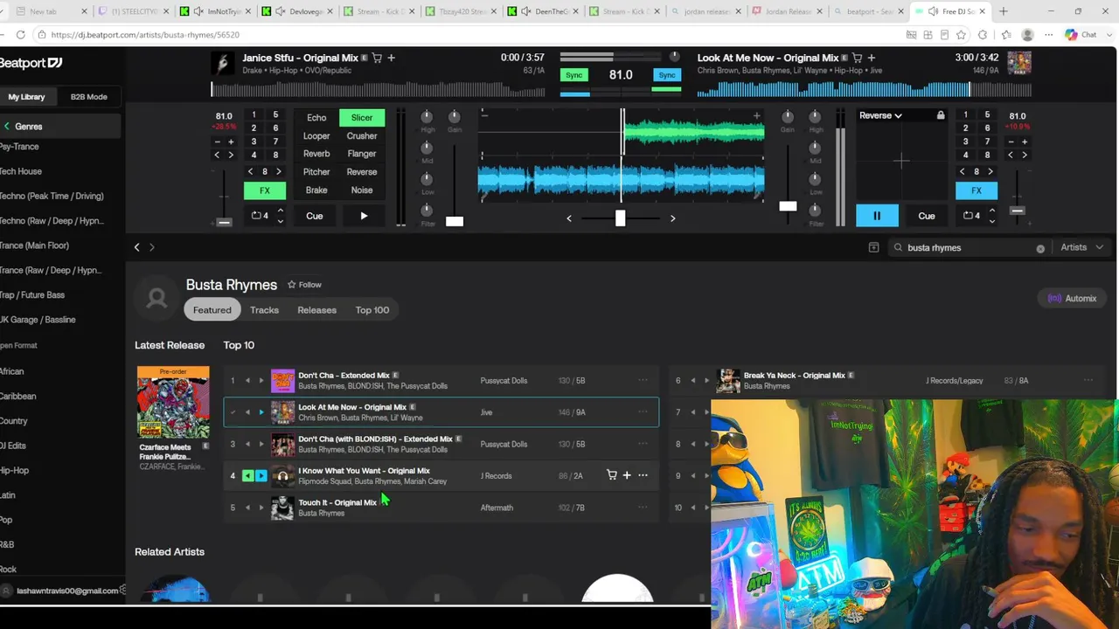Viewport: 1119px width, 629px height.
Task: Switch to the Releases tab
Action: click(316, 310)
